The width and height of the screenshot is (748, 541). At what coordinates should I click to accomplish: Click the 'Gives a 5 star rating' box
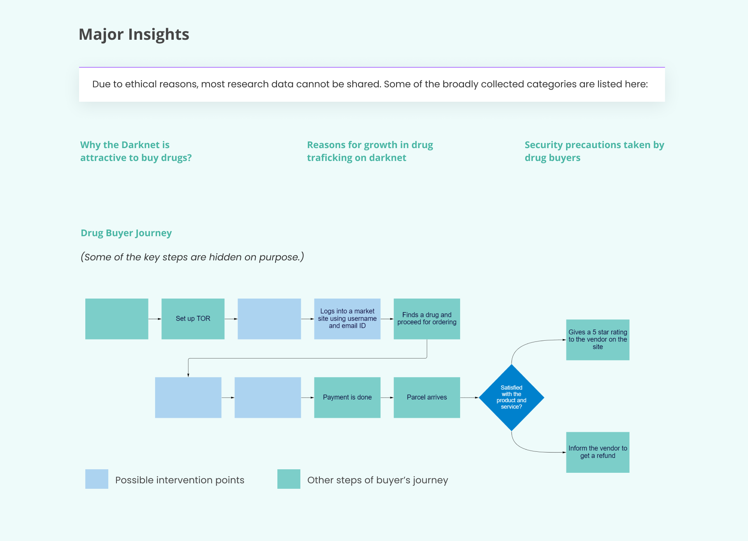pyautogui.click(x=598, y=340)
